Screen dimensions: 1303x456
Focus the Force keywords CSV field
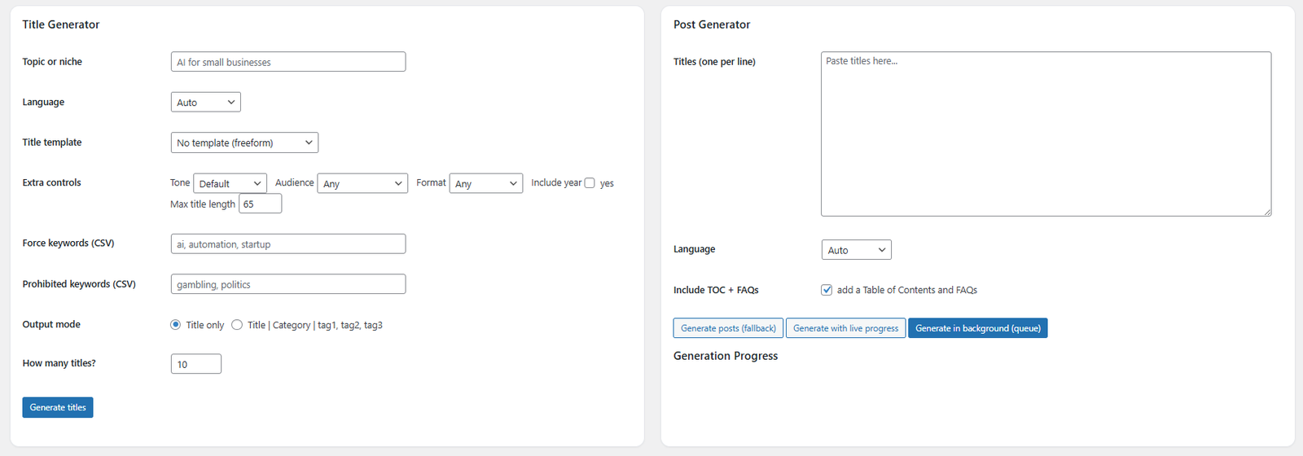click(x=287, y=244)
